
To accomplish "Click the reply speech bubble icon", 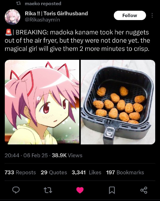I will [x=16, y=190].
